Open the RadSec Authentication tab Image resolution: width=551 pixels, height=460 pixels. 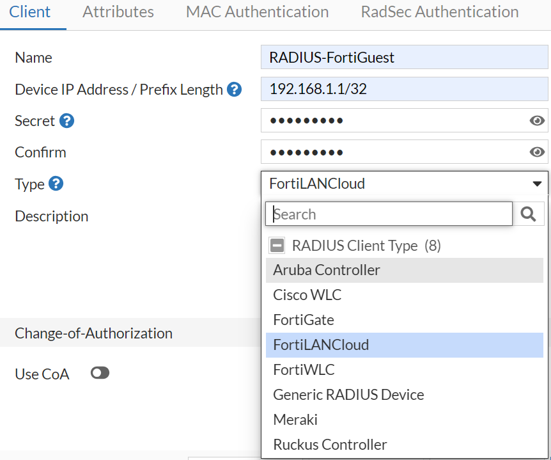coord(440,12)
